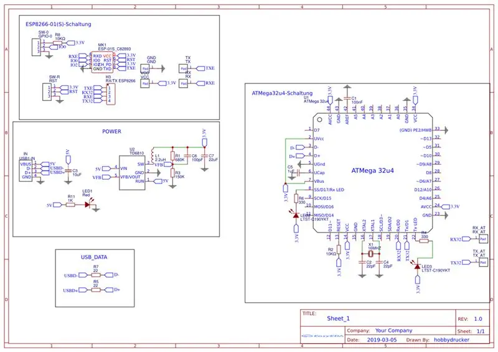The image size is (498, 352).
Task: Click the H3 RX/TX ESP8266 header
Action: click(x=111, y=94)
